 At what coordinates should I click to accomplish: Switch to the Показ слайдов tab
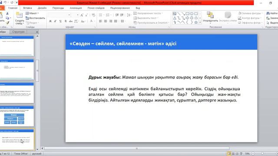pyautogui.click(x=96, y=8)
